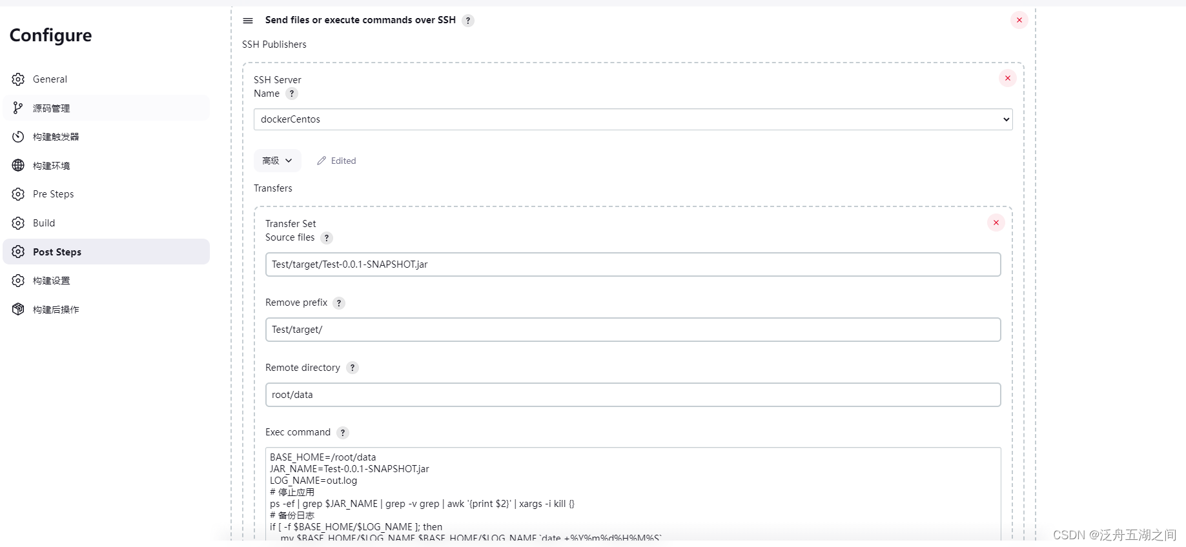This screenshot has height=547, width=1186.
Task: Delete the Transfer Set with red X
Action: [x=996, y=223]
